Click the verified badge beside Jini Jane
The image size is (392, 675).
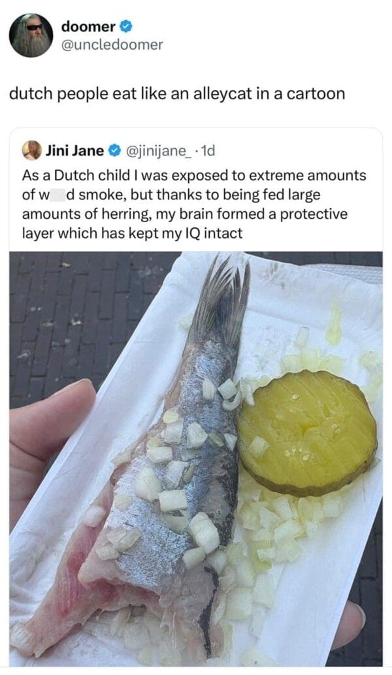click(114, 151)
